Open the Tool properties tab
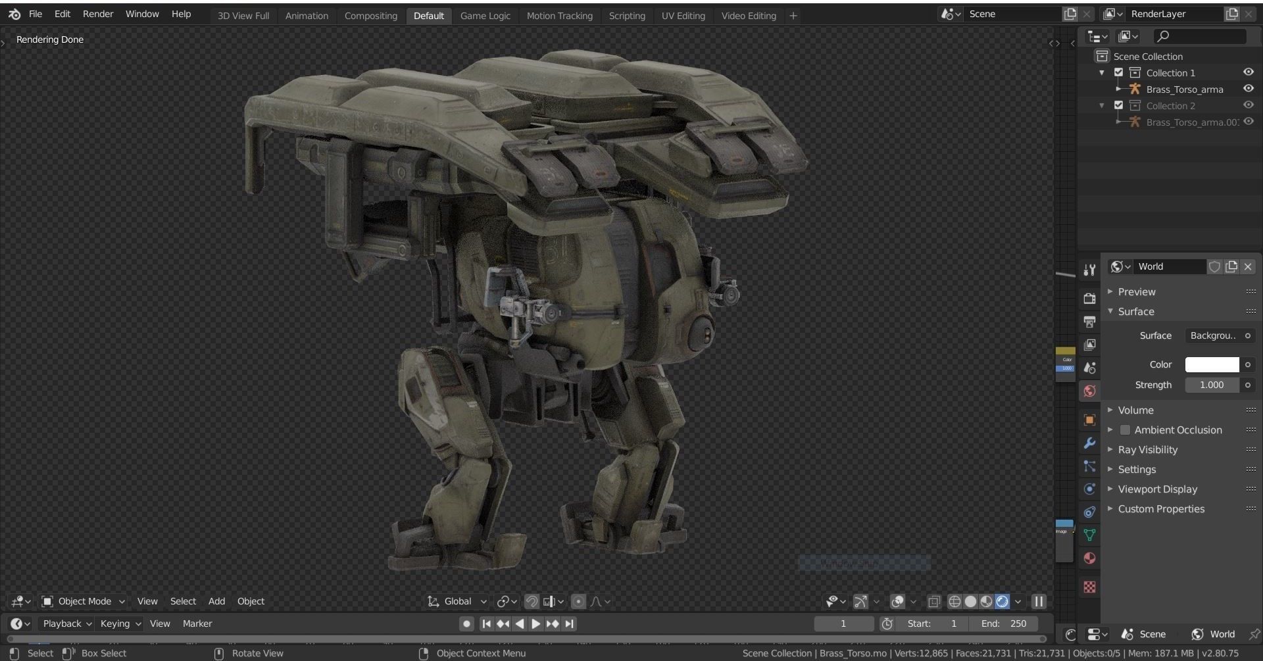1263x661 pixels. coord(1089,270)
